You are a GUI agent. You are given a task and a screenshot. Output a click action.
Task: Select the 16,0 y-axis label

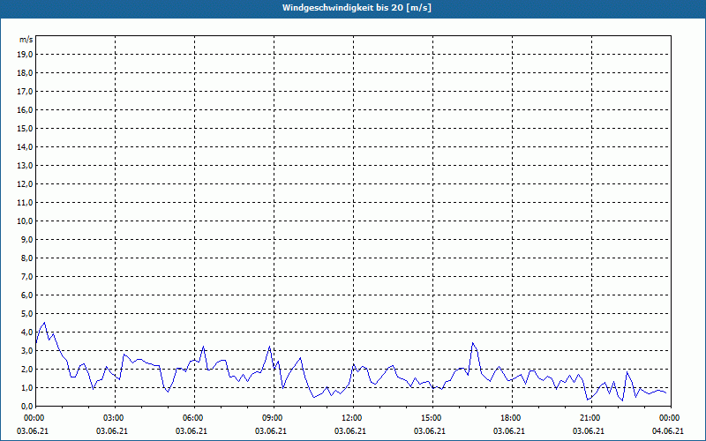coord(25,109)
